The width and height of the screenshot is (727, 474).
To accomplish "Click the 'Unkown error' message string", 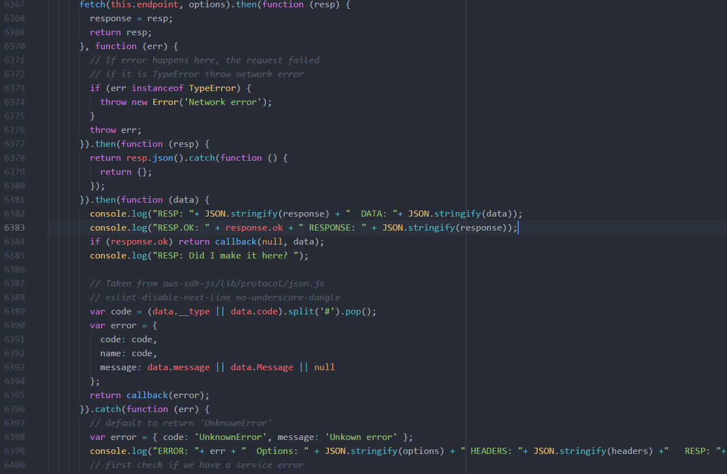I will point(362,437).
